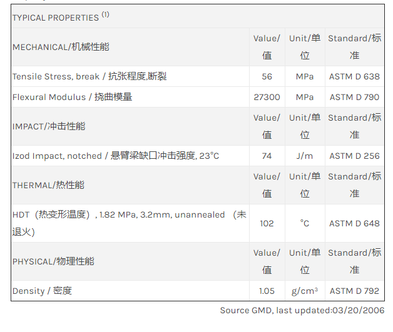The width and height of the screenshot is (393, 332).
Task: Click the Izod Impact, notched row label
Action: click(x=116, y=156)
